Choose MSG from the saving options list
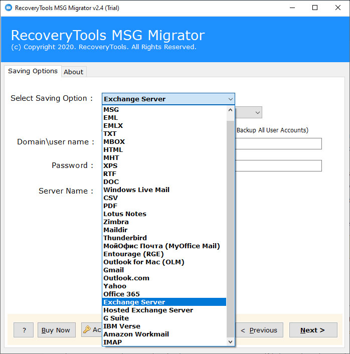Image resolution: width=350 pixels, height=354 pixels. 164,110
